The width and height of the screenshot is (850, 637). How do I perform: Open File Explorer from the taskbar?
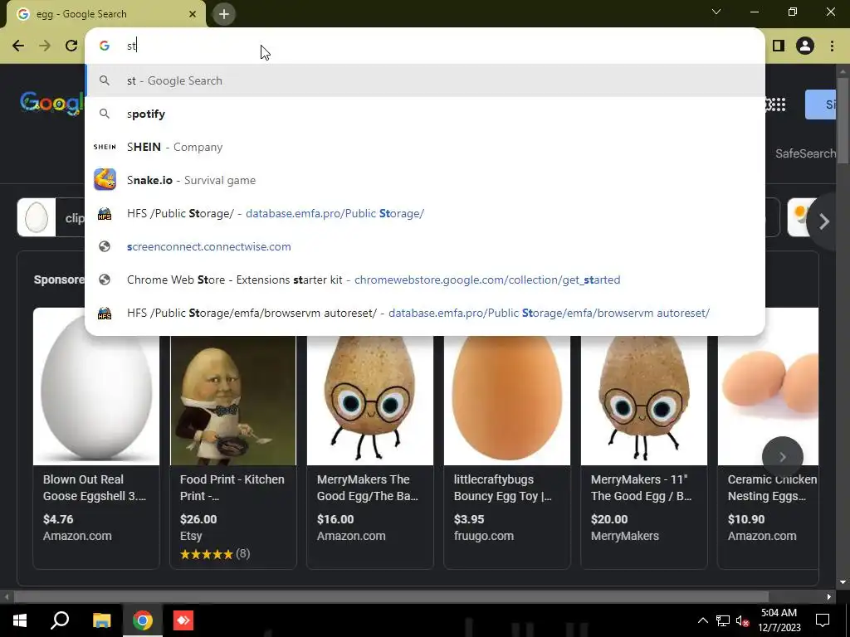(101, 620)
